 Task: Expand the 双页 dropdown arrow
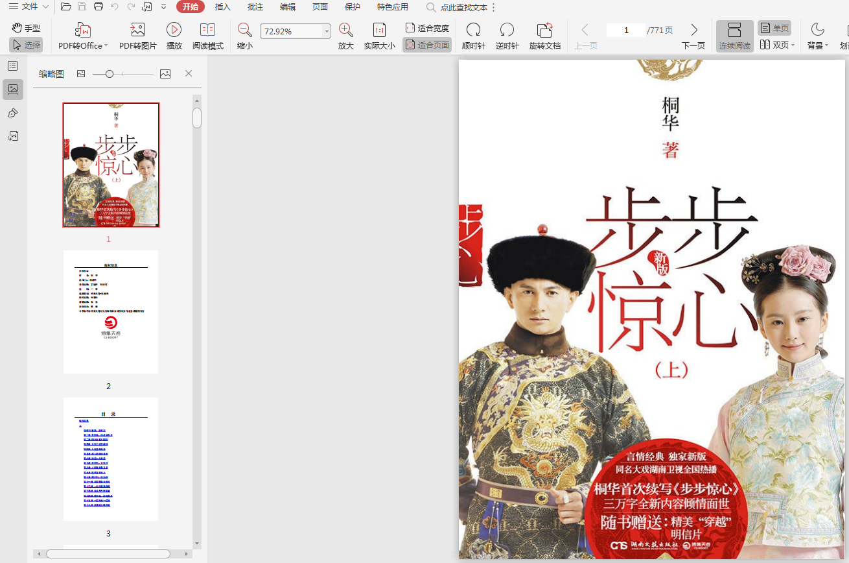tap(793, 45)
